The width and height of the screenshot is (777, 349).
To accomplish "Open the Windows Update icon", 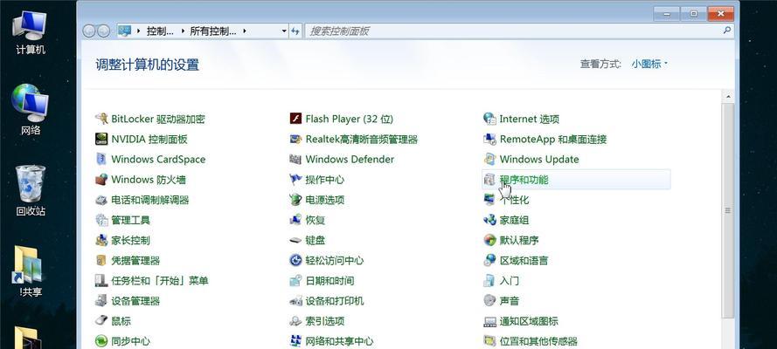I will click(489, 159).
